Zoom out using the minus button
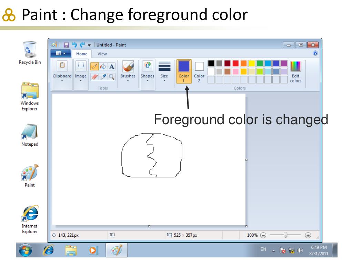The height and width of the screenshot is (265, 353). [x=263, y=235]
